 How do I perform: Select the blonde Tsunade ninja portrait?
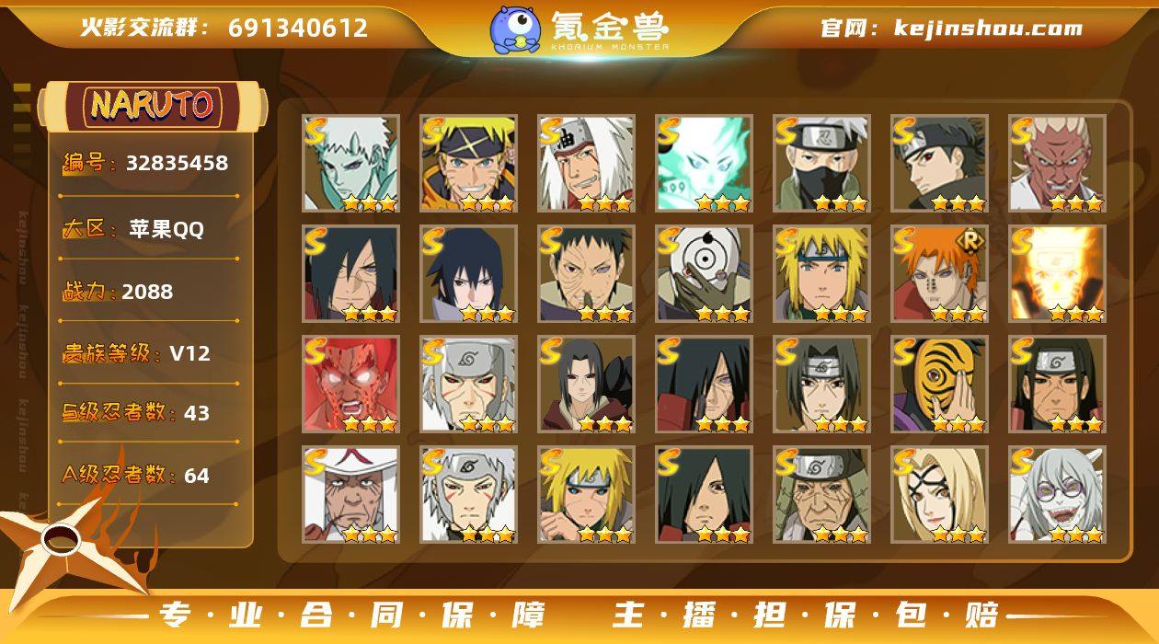click(939, 494)
